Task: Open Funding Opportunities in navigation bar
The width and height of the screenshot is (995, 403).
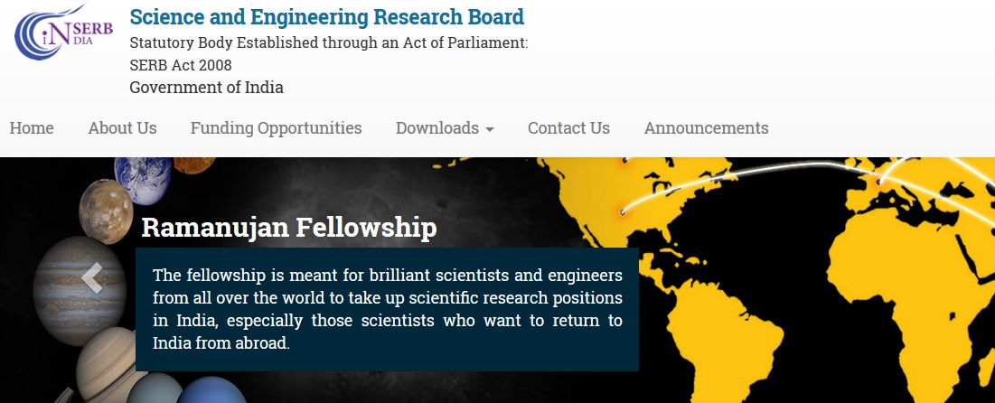Action: [x=276, y=128]
